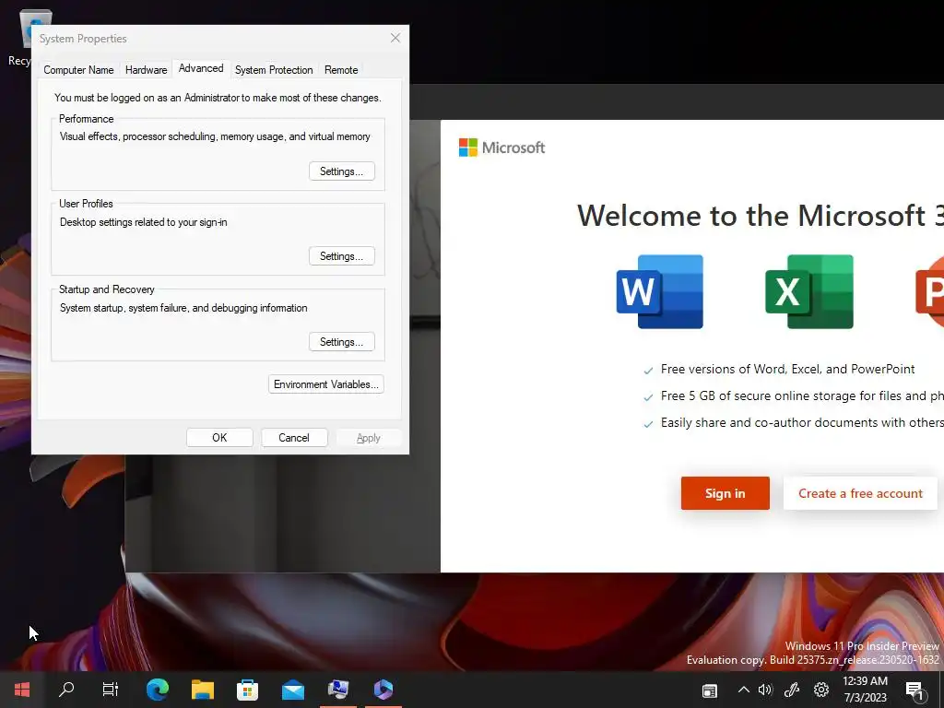
Task: Switch to Remote tab
Action: (341, 70)
